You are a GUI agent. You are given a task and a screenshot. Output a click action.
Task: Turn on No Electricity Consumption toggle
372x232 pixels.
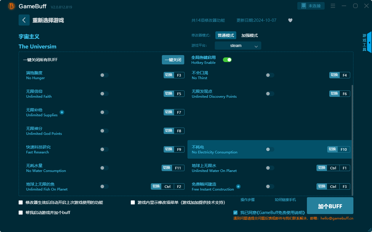pyautogui.click(x=270, y=149)
